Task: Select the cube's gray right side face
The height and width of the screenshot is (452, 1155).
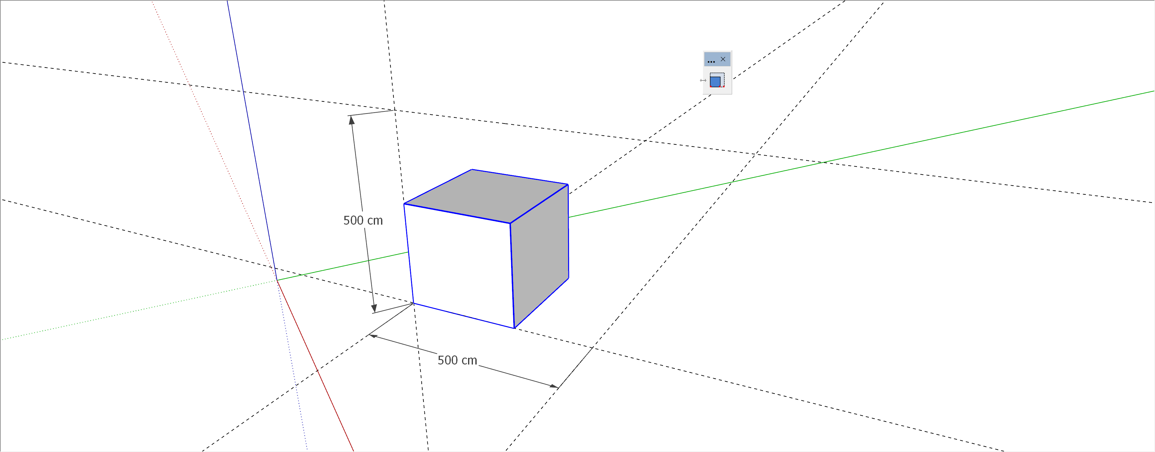Action: pos(541,254)
